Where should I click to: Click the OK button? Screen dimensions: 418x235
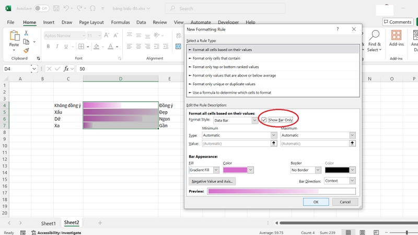316,202
